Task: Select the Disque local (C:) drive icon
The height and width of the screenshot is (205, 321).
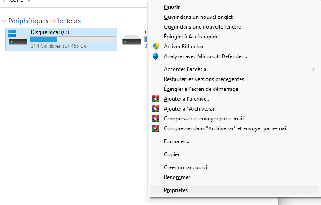Action: 17,37
